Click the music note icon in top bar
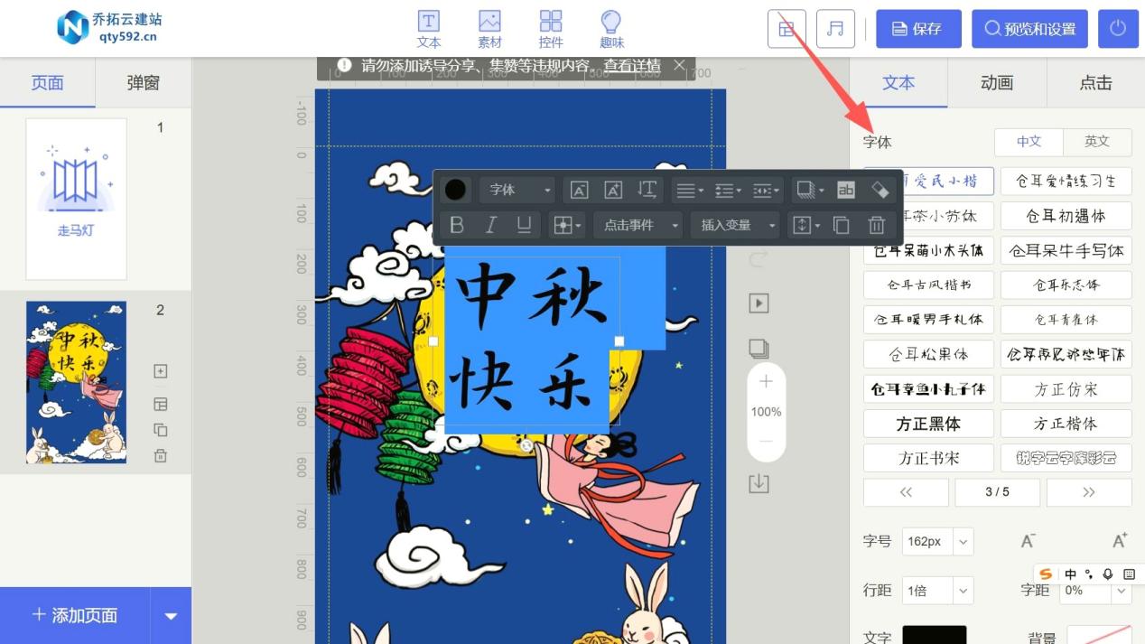 point(835,29)
